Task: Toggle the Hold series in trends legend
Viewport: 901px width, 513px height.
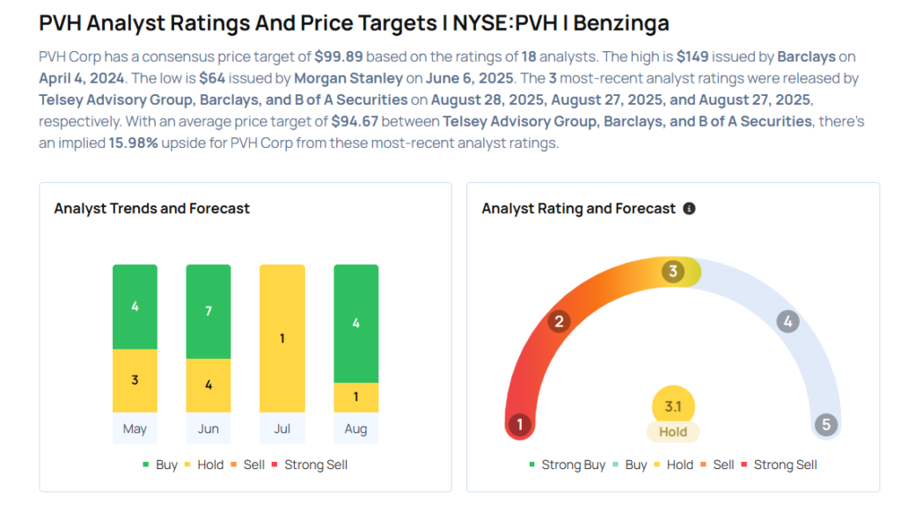Action: click(210, 465)
